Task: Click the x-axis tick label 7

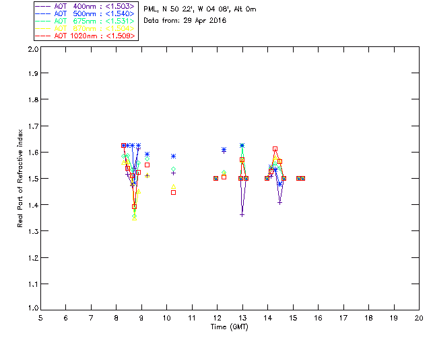Action: (x=91, y=318)
